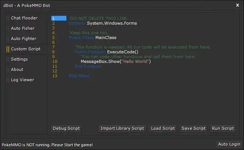
Task: Click the Public Class keywords
Action: coord(81,37)
